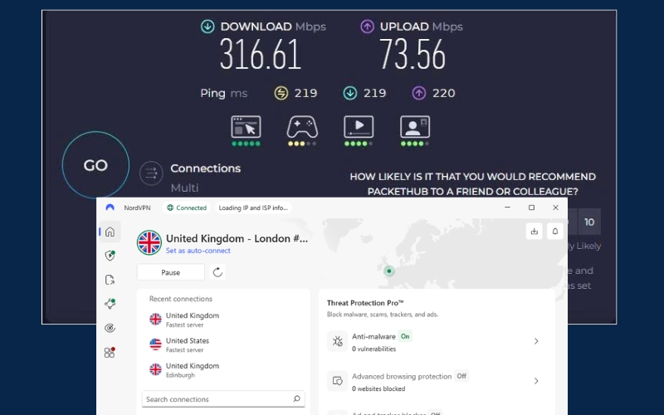This screenshot has height=415, width=664.
Task: Select recent connection United Kingdom Fastest server
Action: tap(223, 320)
